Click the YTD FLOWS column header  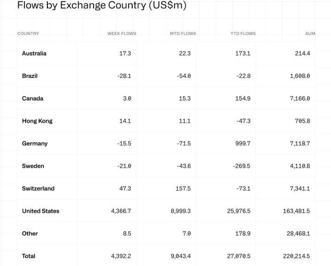[243, 34]
